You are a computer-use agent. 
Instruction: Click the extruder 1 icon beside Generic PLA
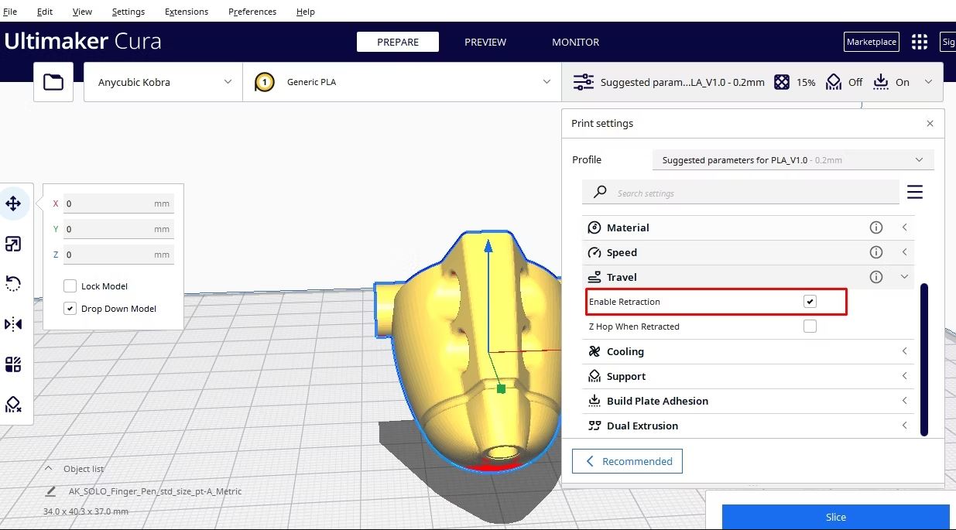pyautogui.click(x=265, y=82)
